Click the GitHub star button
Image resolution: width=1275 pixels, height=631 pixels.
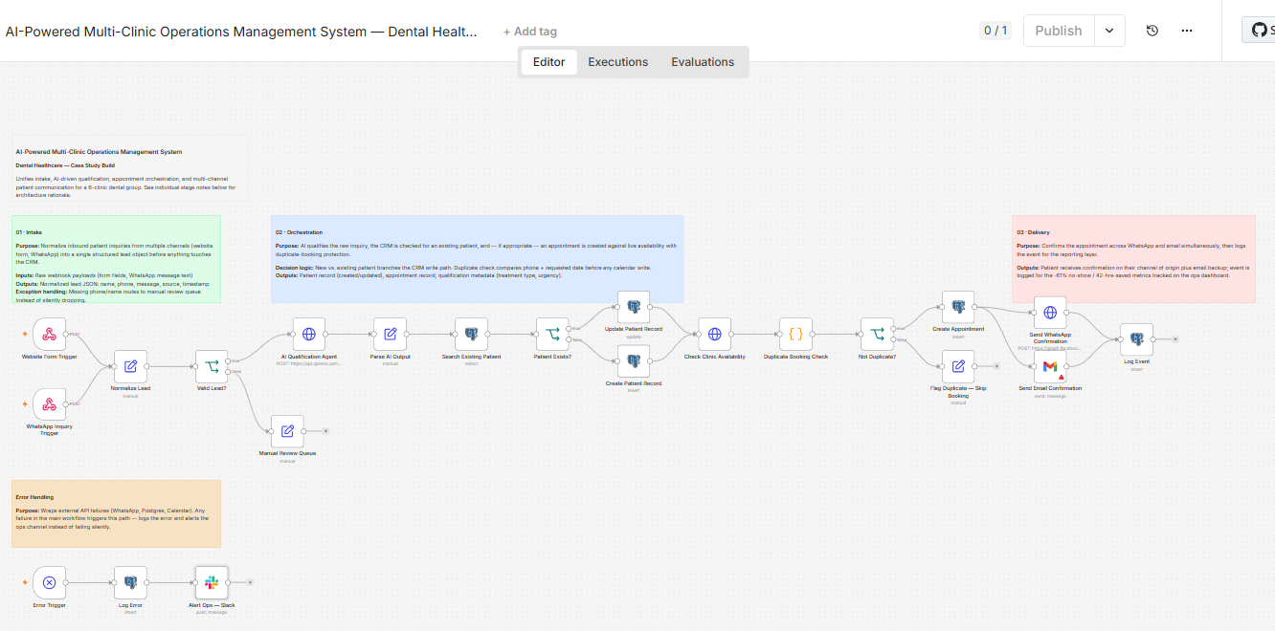pos(1259,31)
